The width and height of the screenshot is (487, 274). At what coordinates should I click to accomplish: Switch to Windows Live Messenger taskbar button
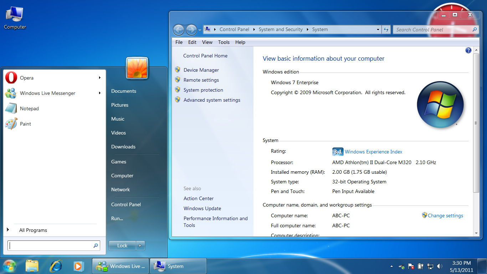click(x=121, y=266)
